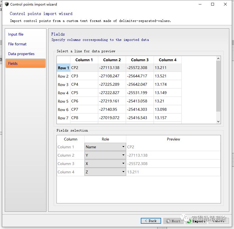
Task: Click the Cancel button
Action: point(219,221)
